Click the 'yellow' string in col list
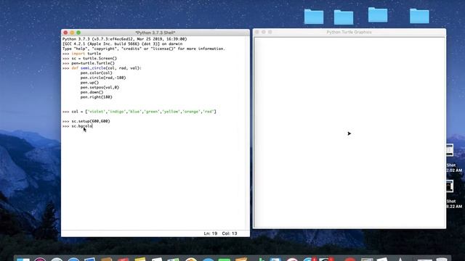This screenshot has height=261, width=465. [171, 112]
